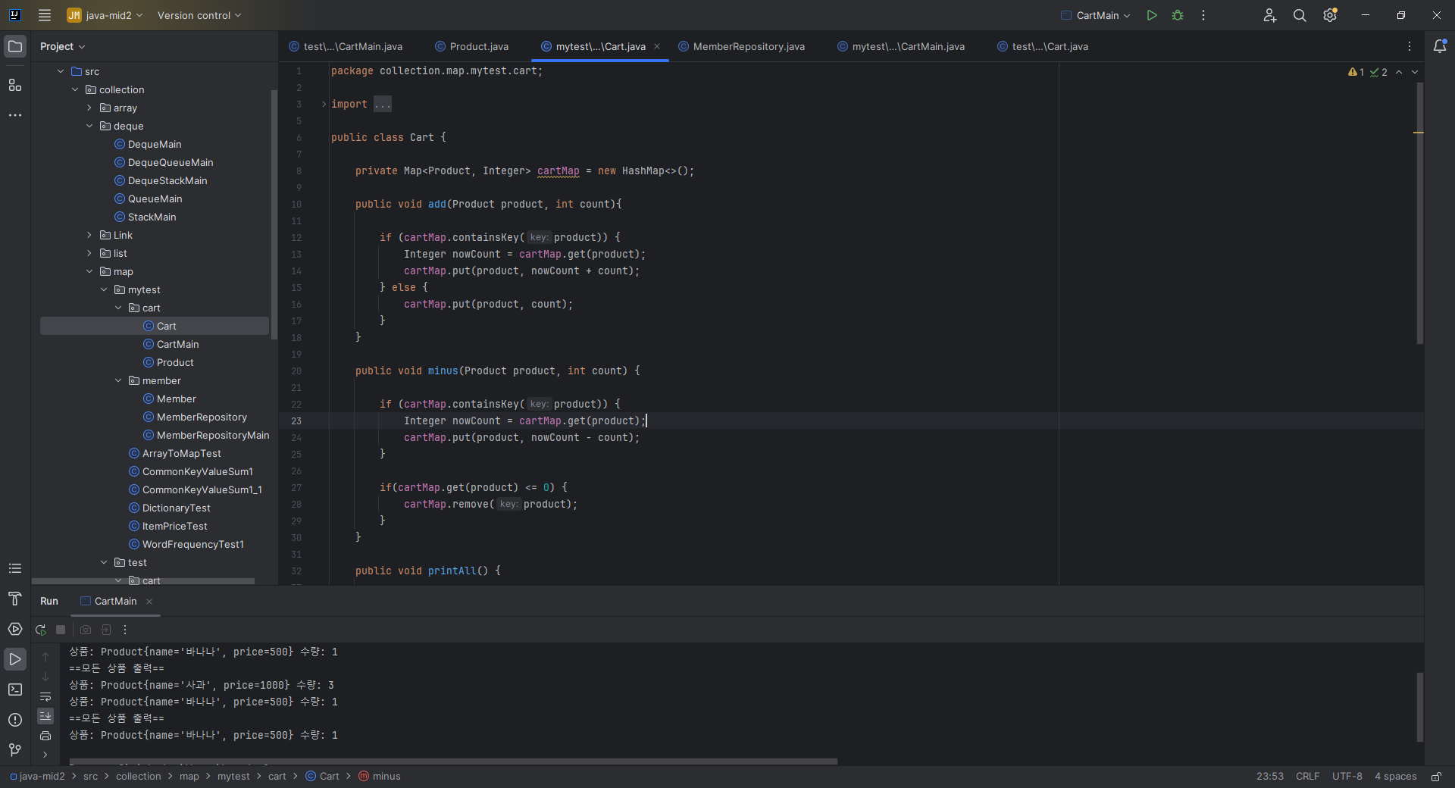Open DequeMain in project tree
The image size is (1455, 788).
coord(155,144)
